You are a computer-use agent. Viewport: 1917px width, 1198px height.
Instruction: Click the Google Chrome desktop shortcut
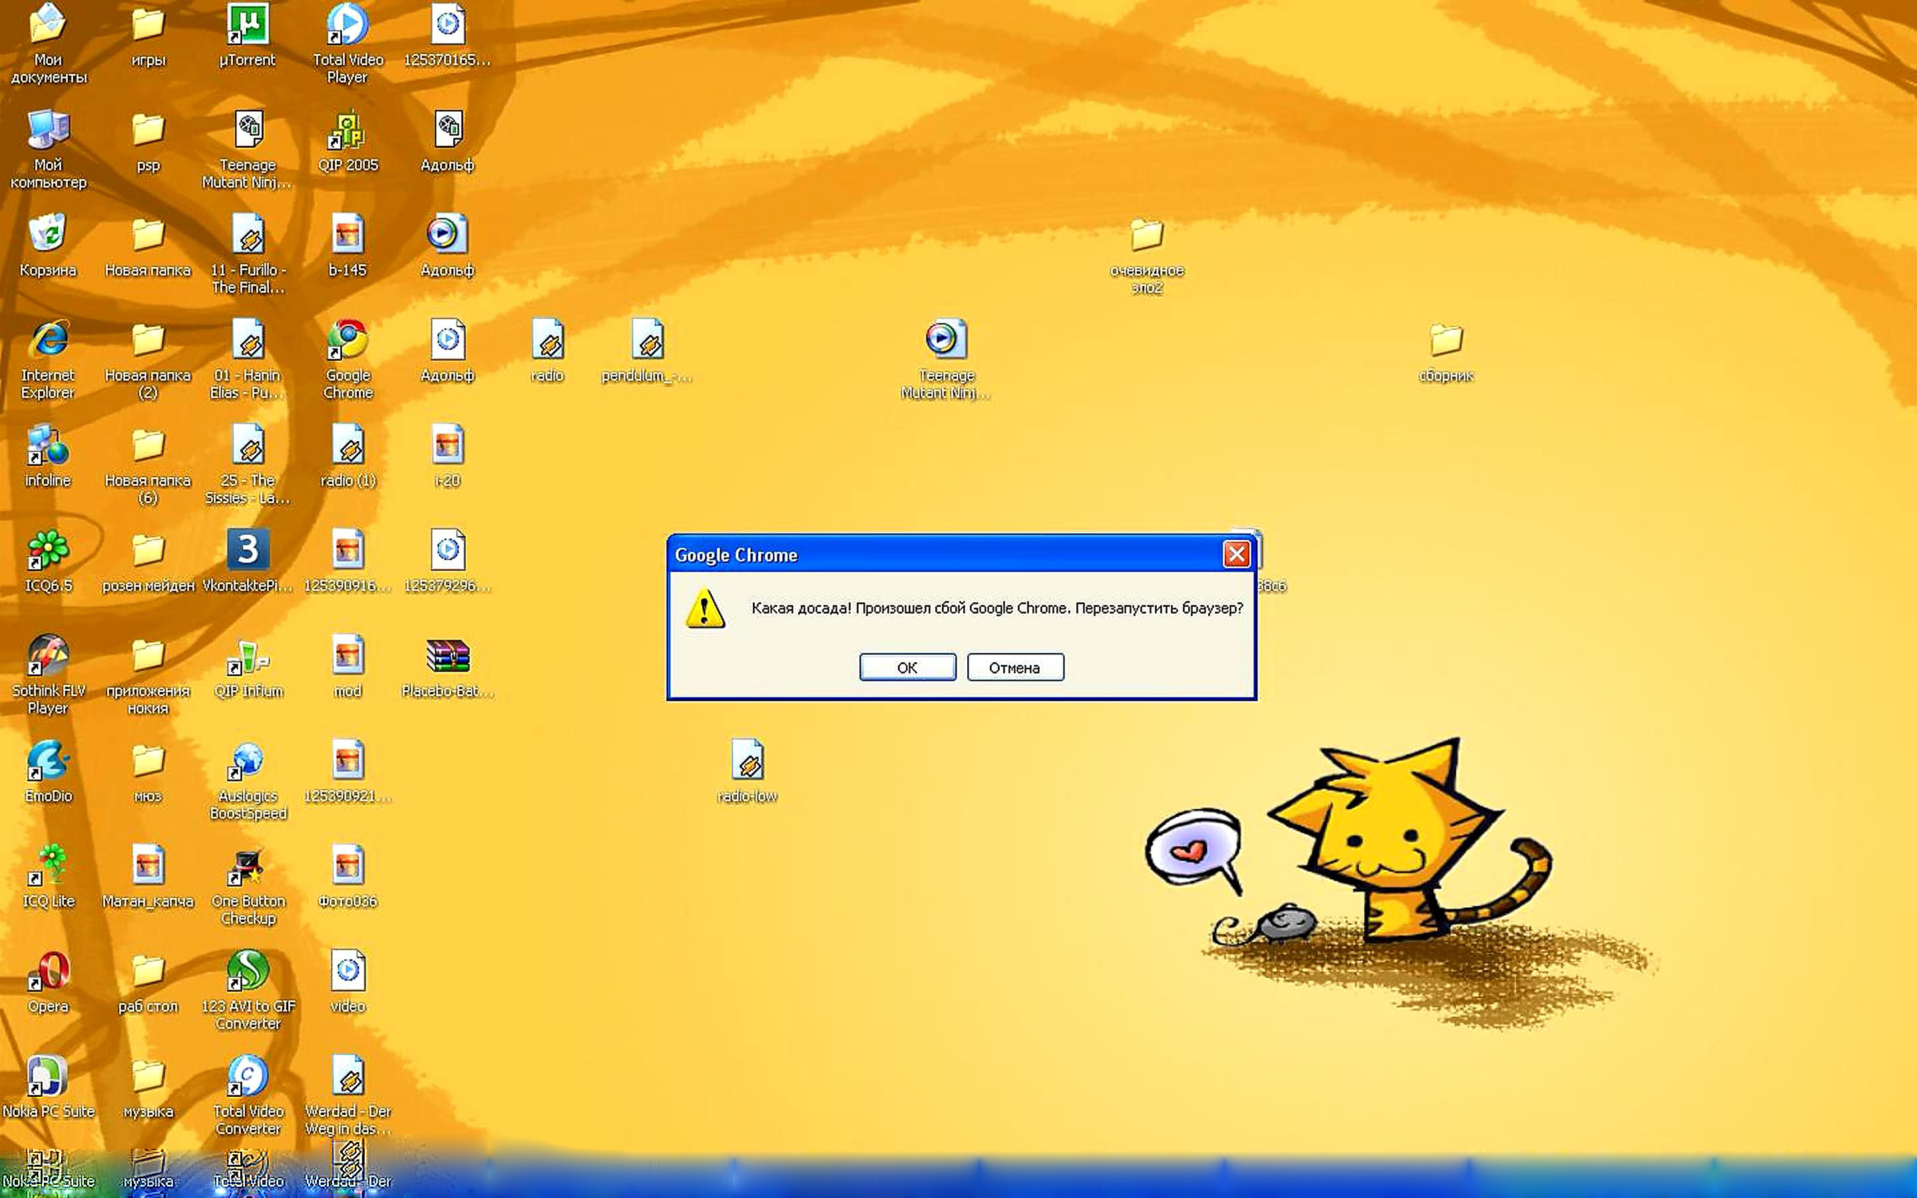[347, 341]
